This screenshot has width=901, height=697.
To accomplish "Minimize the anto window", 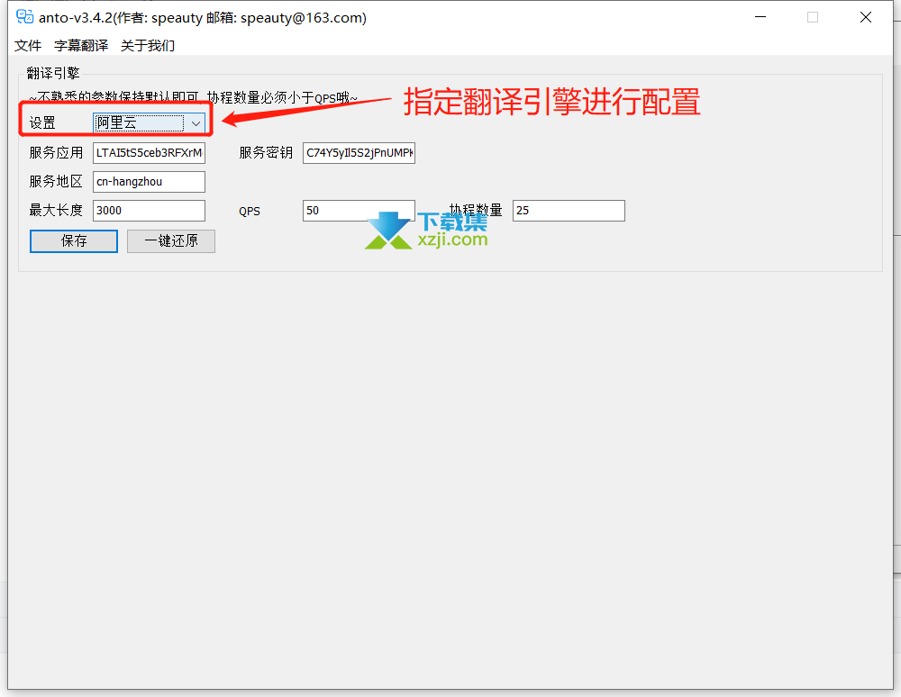I will point(760,17).
